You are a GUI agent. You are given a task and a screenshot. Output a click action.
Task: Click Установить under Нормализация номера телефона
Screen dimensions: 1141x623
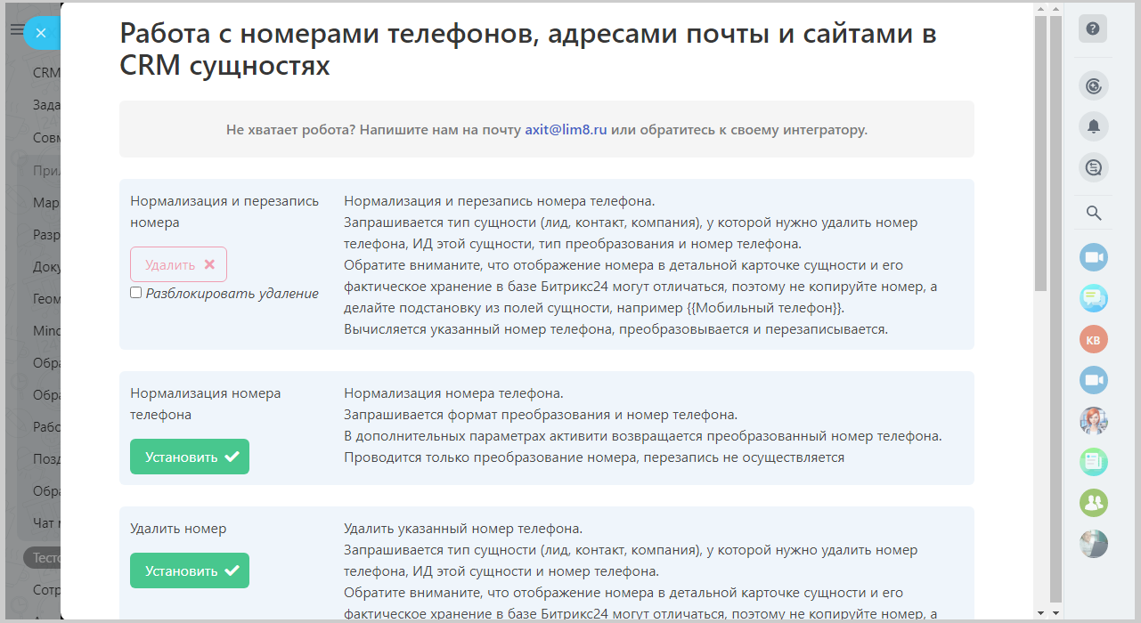tap(190, 457)
